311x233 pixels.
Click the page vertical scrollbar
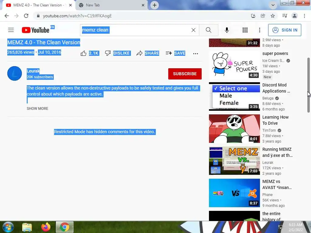pos(309,85)
